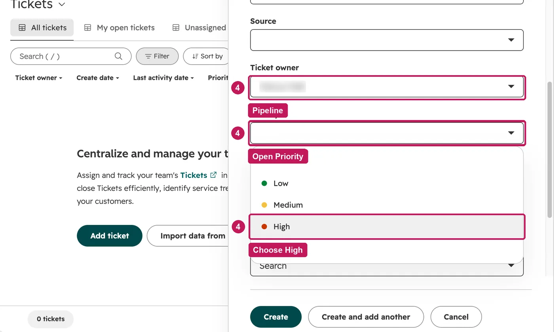Click the My open tickets table icon
554x332 pixels.
coord(88,28)
